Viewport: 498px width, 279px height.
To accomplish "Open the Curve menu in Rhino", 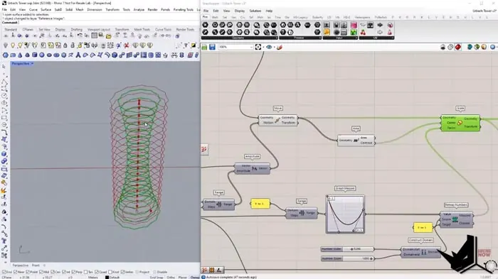I will coord(33,9).
